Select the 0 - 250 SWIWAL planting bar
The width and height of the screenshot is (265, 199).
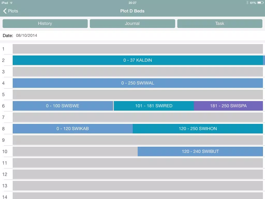138,83
